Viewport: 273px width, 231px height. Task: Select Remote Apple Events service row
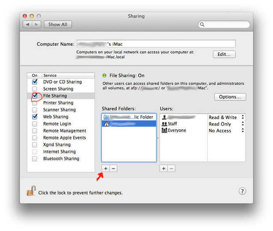coord(61,138)
